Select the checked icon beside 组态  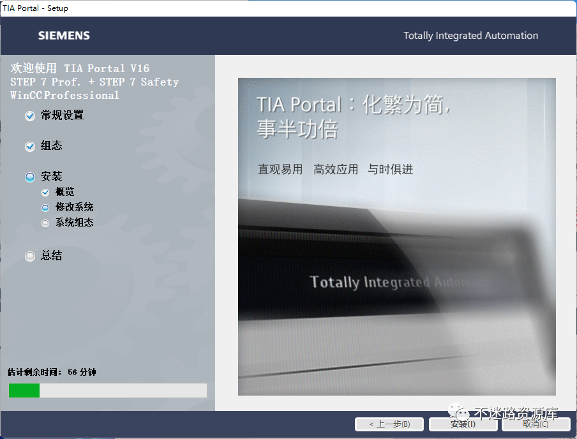click(x=30, y=147)
